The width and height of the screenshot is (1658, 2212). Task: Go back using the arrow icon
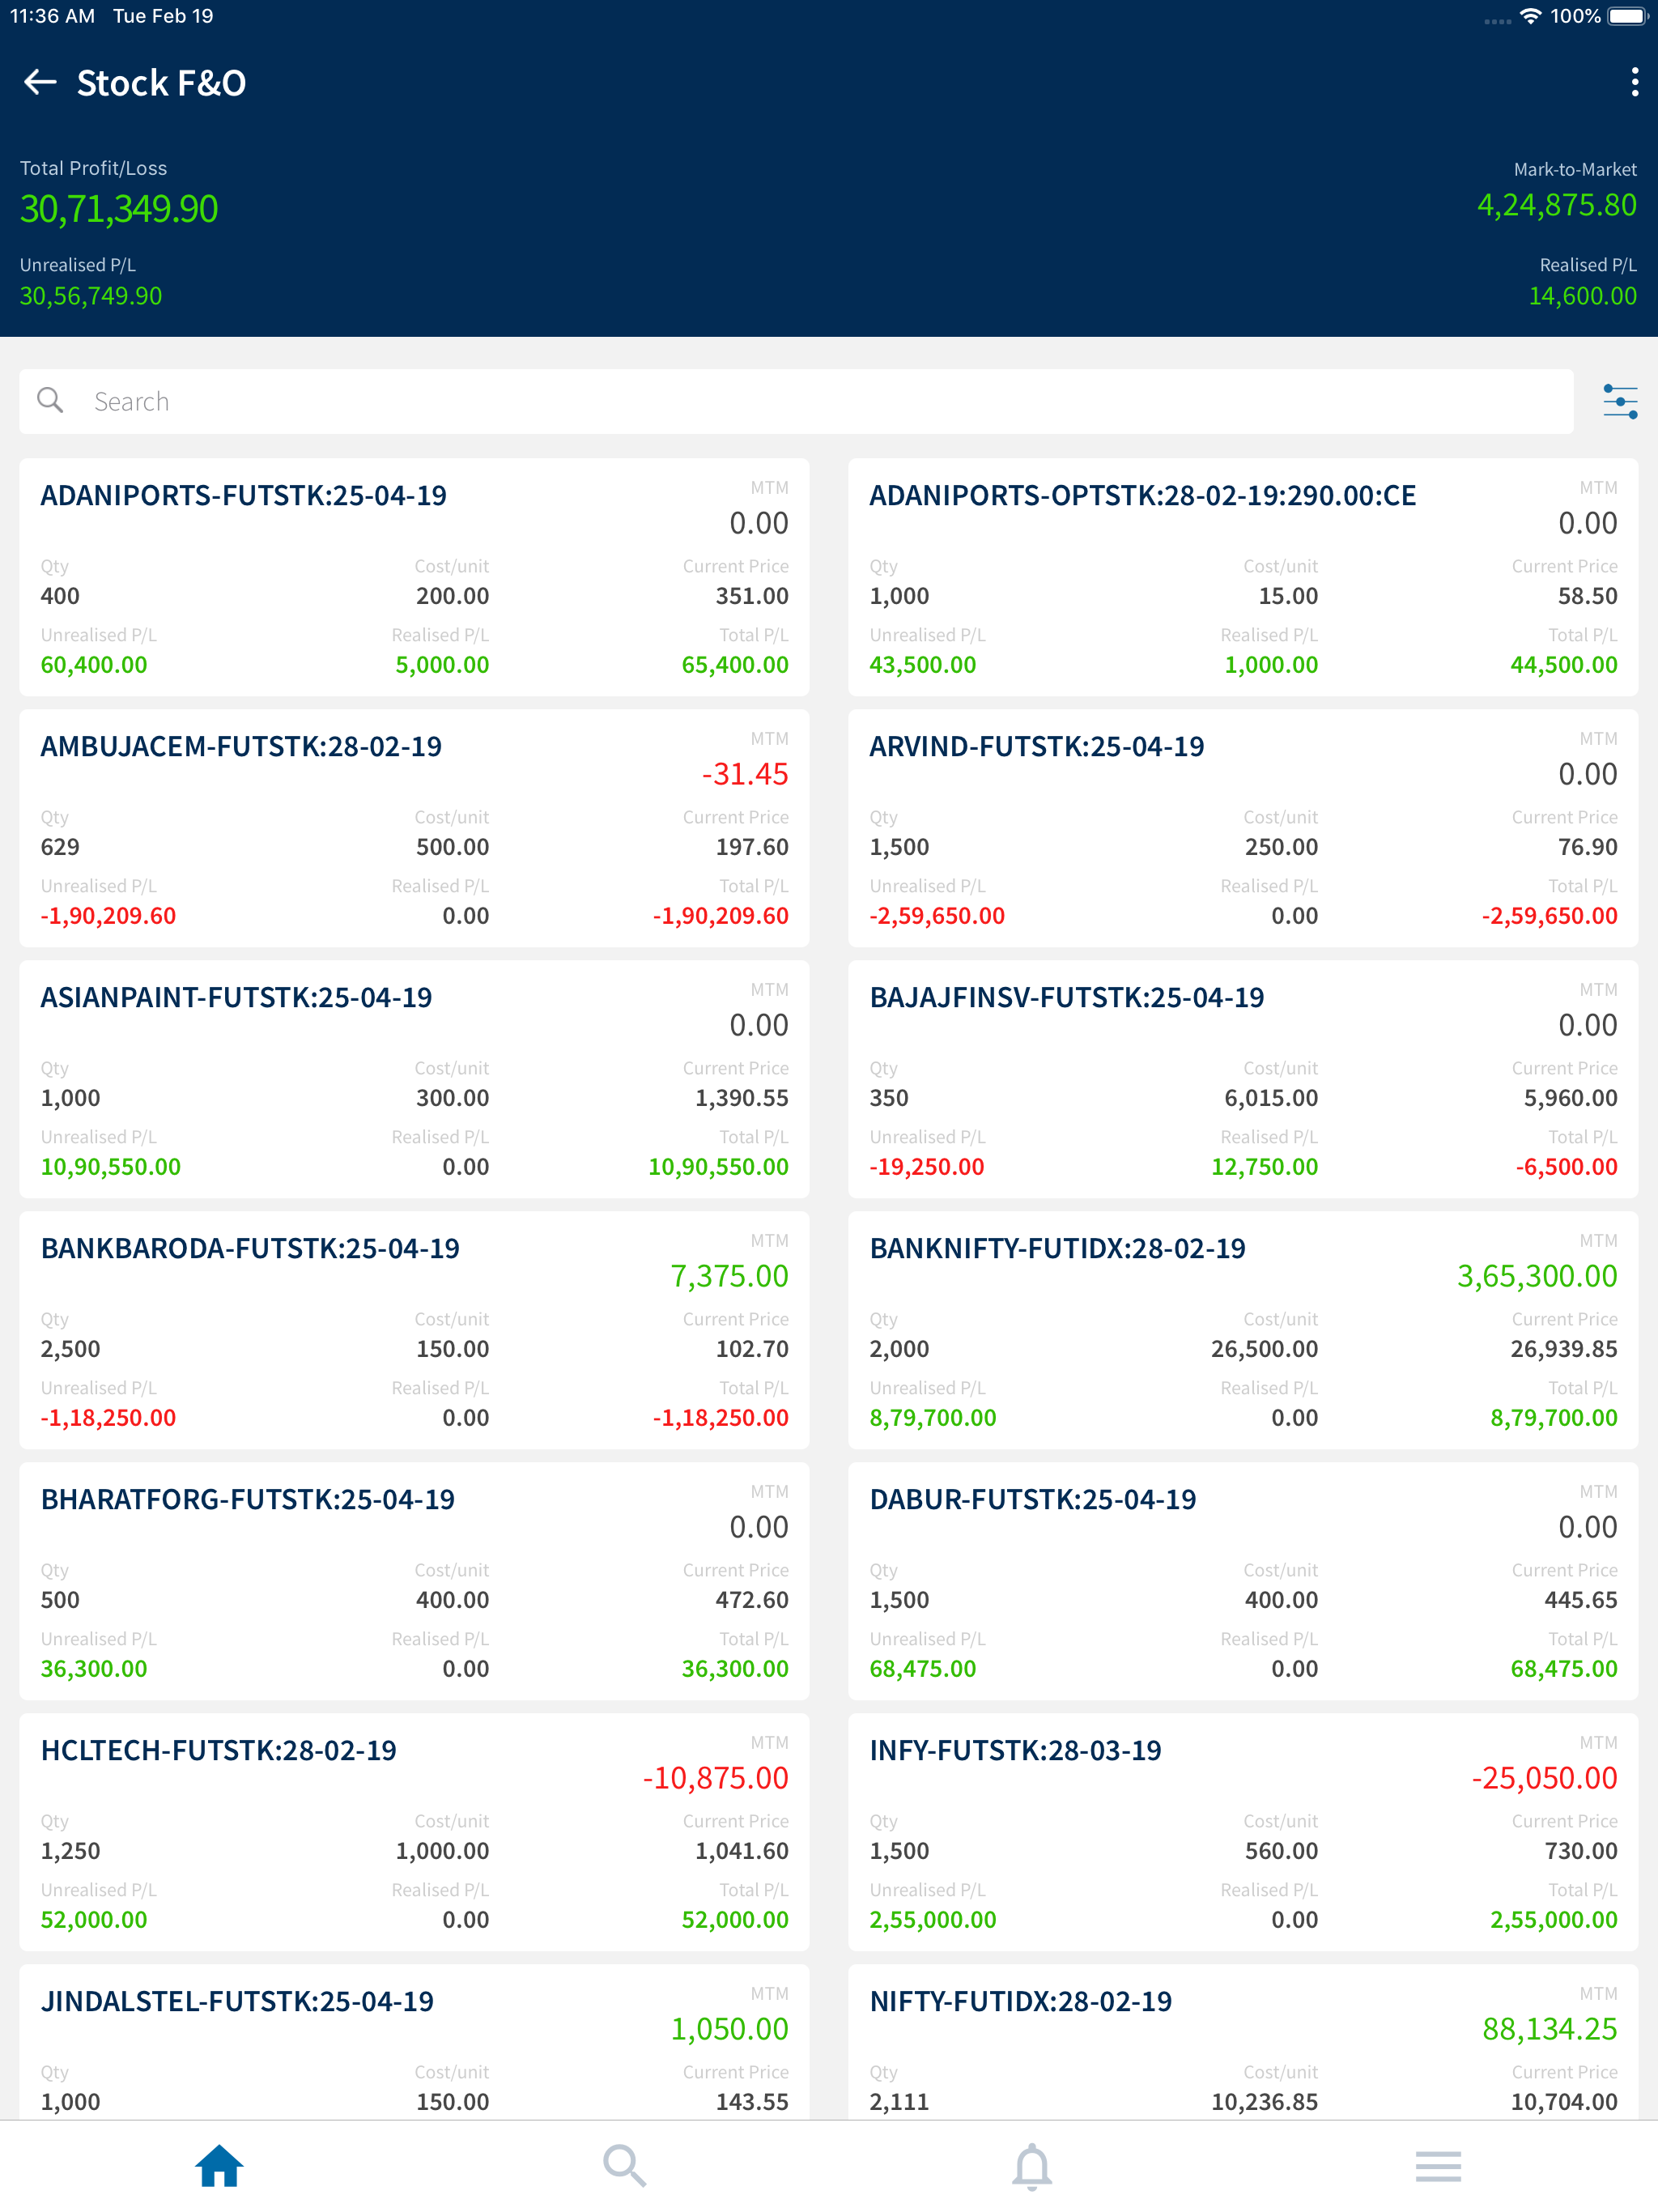pyautogui.click(x=40, y=82)
